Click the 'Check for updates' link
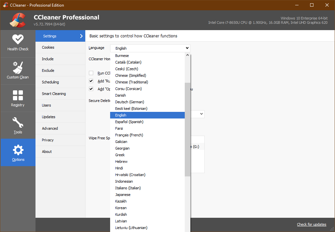 pyautogui.click(x=311, y=224)
